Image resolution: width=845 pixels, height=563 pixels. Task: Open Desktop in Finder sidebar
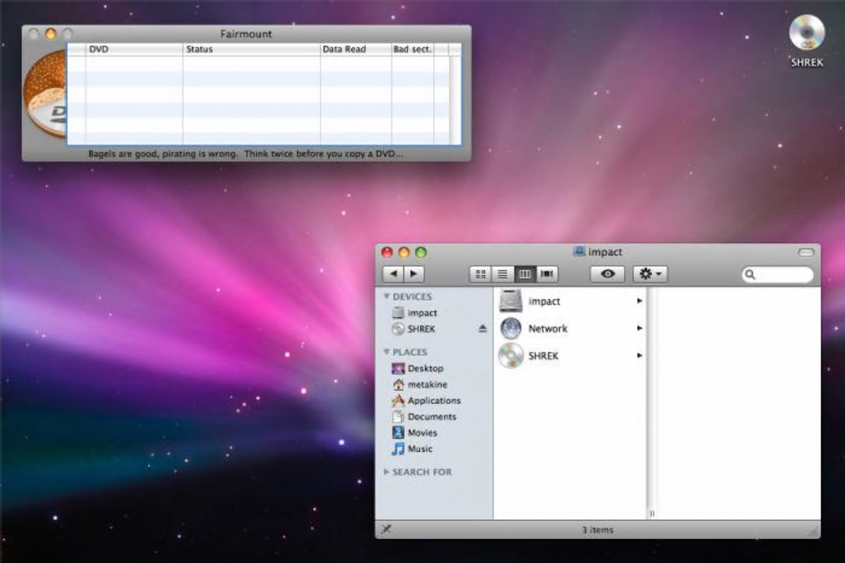pos(418,368)
